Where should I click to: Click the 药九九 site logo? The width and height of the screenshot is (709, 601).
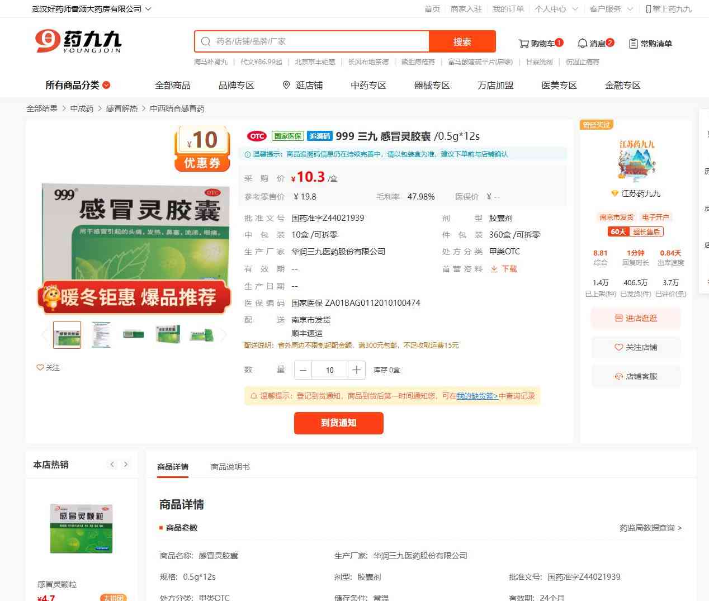[x=78, y=41]
